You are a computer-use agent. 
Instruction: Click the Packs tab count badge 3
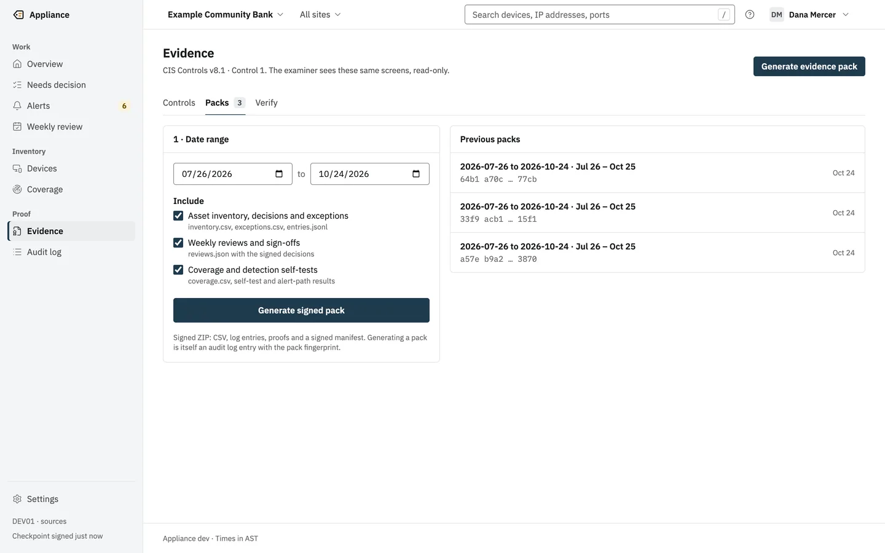point(240,103)
